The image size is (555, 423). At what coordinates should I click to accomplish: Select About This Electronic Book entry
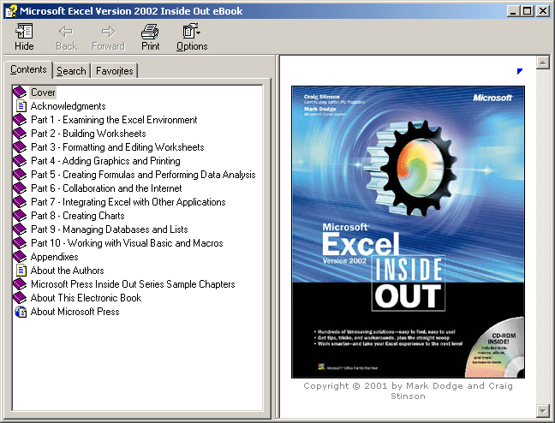86,298
